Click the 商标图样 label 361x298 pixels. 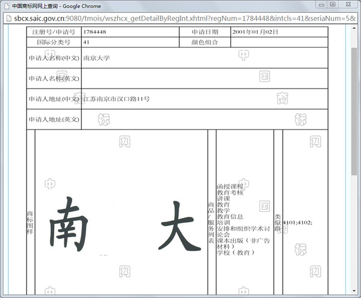click(30, 223)
